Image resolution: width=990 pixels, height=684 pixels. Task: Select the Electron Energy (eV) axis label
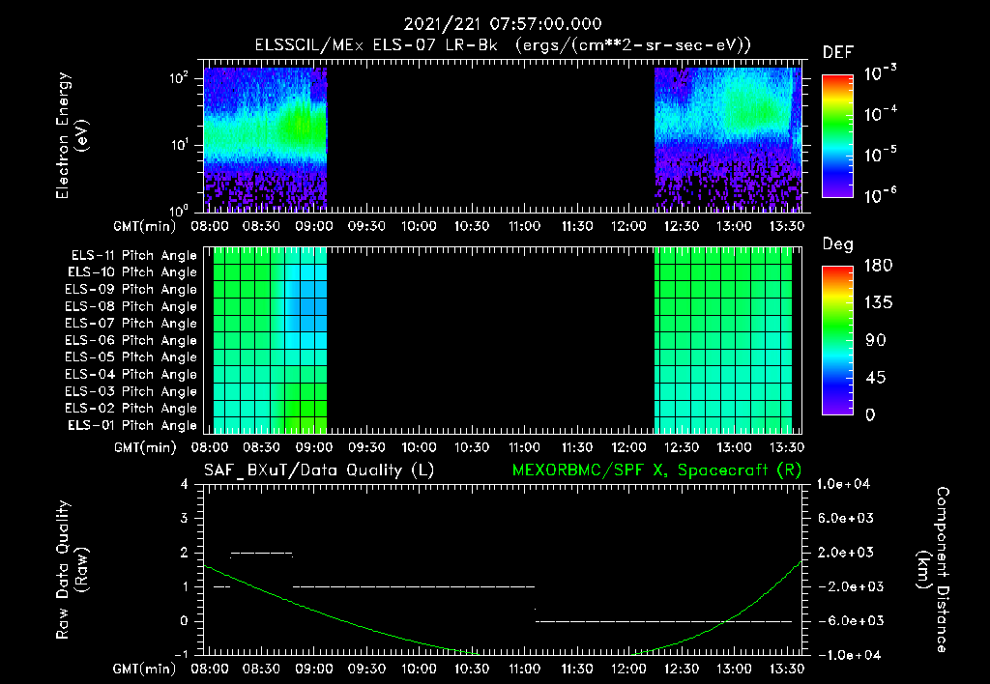pos(72,135)
